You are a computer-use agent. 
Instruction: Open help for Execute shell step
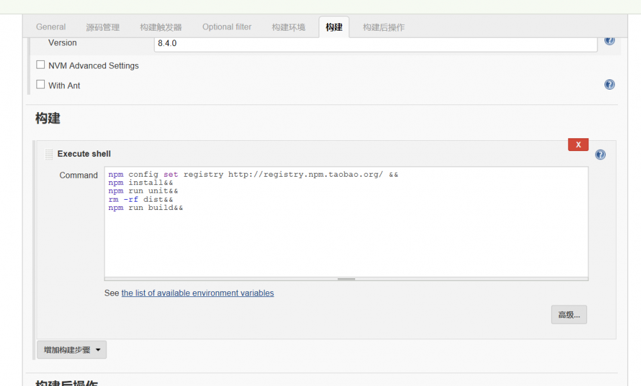pyautogui.click(x=601, y=154)
